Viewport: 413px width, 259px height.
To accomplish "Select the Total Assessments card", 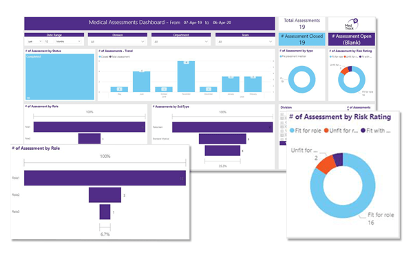I will [x=302, y=23].
